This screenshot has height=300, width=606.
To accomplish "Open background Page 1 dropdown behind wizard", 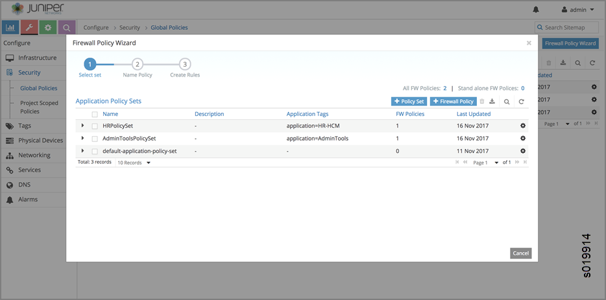I will 557,124.
